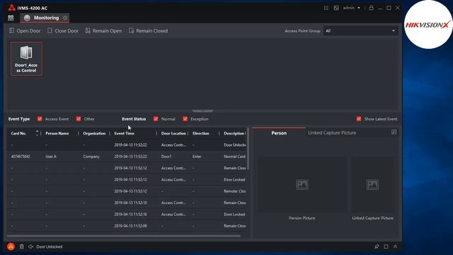Click the Close Door button
Screen dimensions: 453x255
pos(63,30)
